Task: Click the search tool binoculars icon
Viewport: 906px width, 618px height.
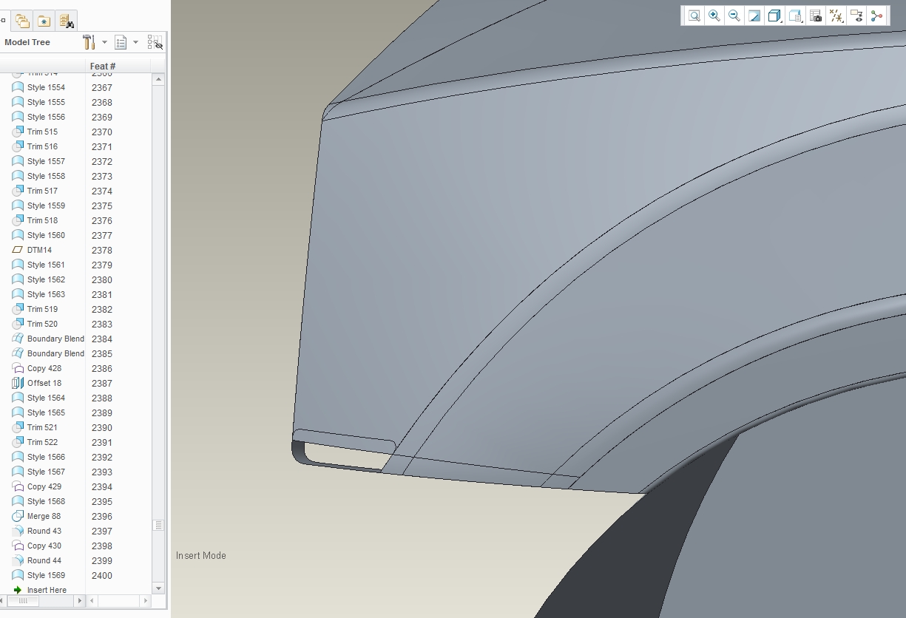Action: click(x=66, y=21)
